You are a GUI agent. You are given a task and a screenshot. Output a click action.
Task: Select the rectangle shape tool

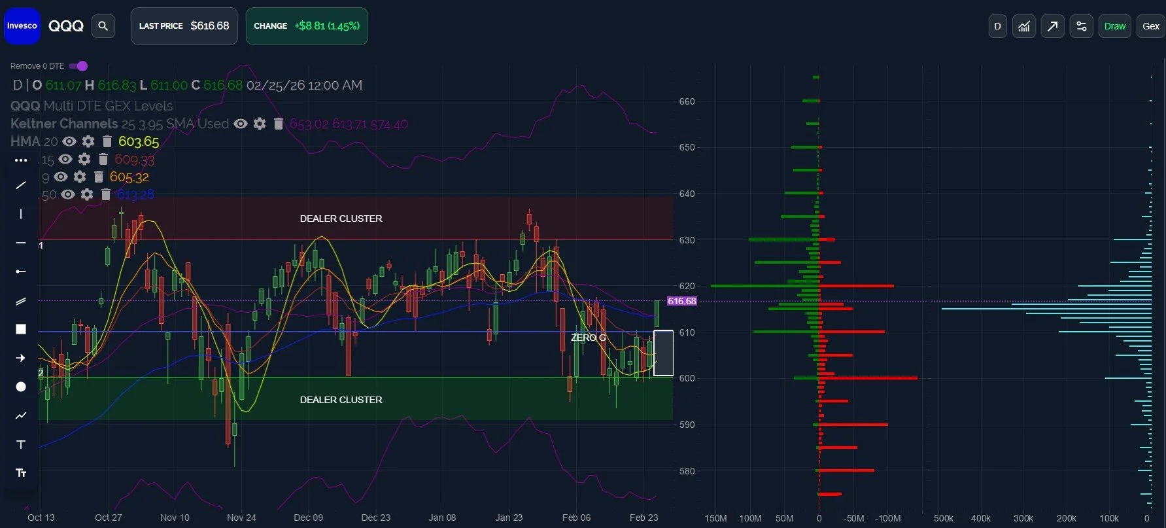tap(21, 329)
